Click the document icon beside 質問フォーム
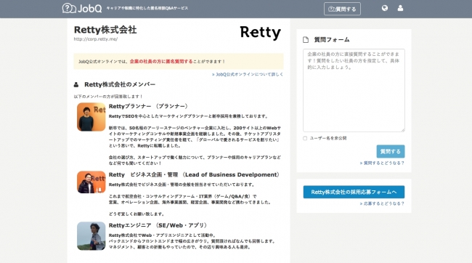 (x=306, y=40)
